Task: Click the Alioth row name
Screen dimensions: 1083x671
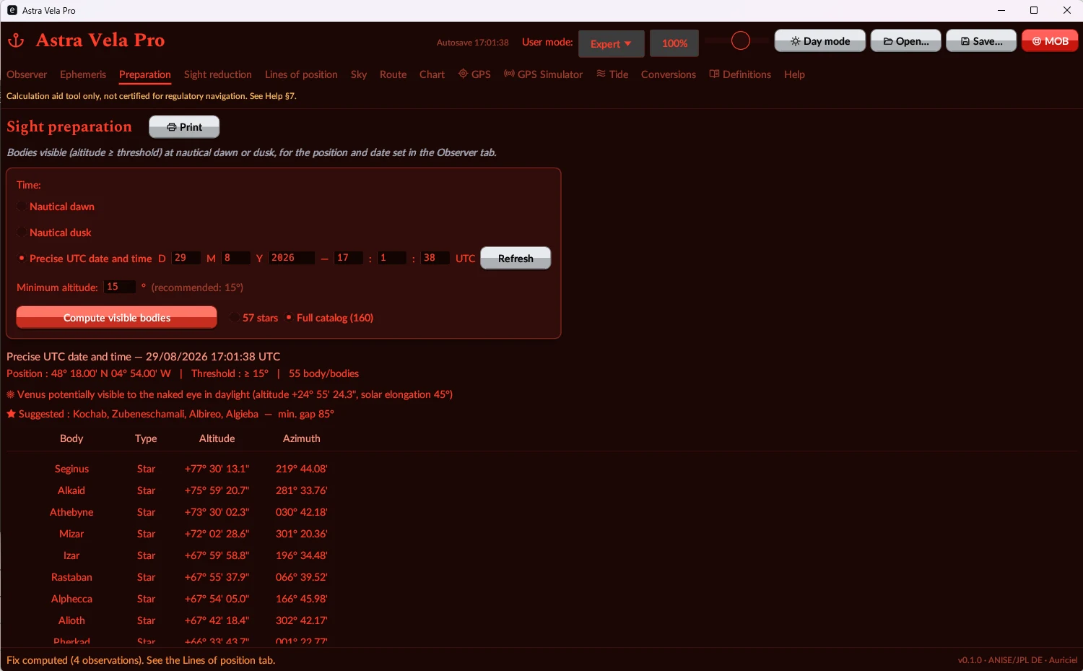Action: click(71, 620)
